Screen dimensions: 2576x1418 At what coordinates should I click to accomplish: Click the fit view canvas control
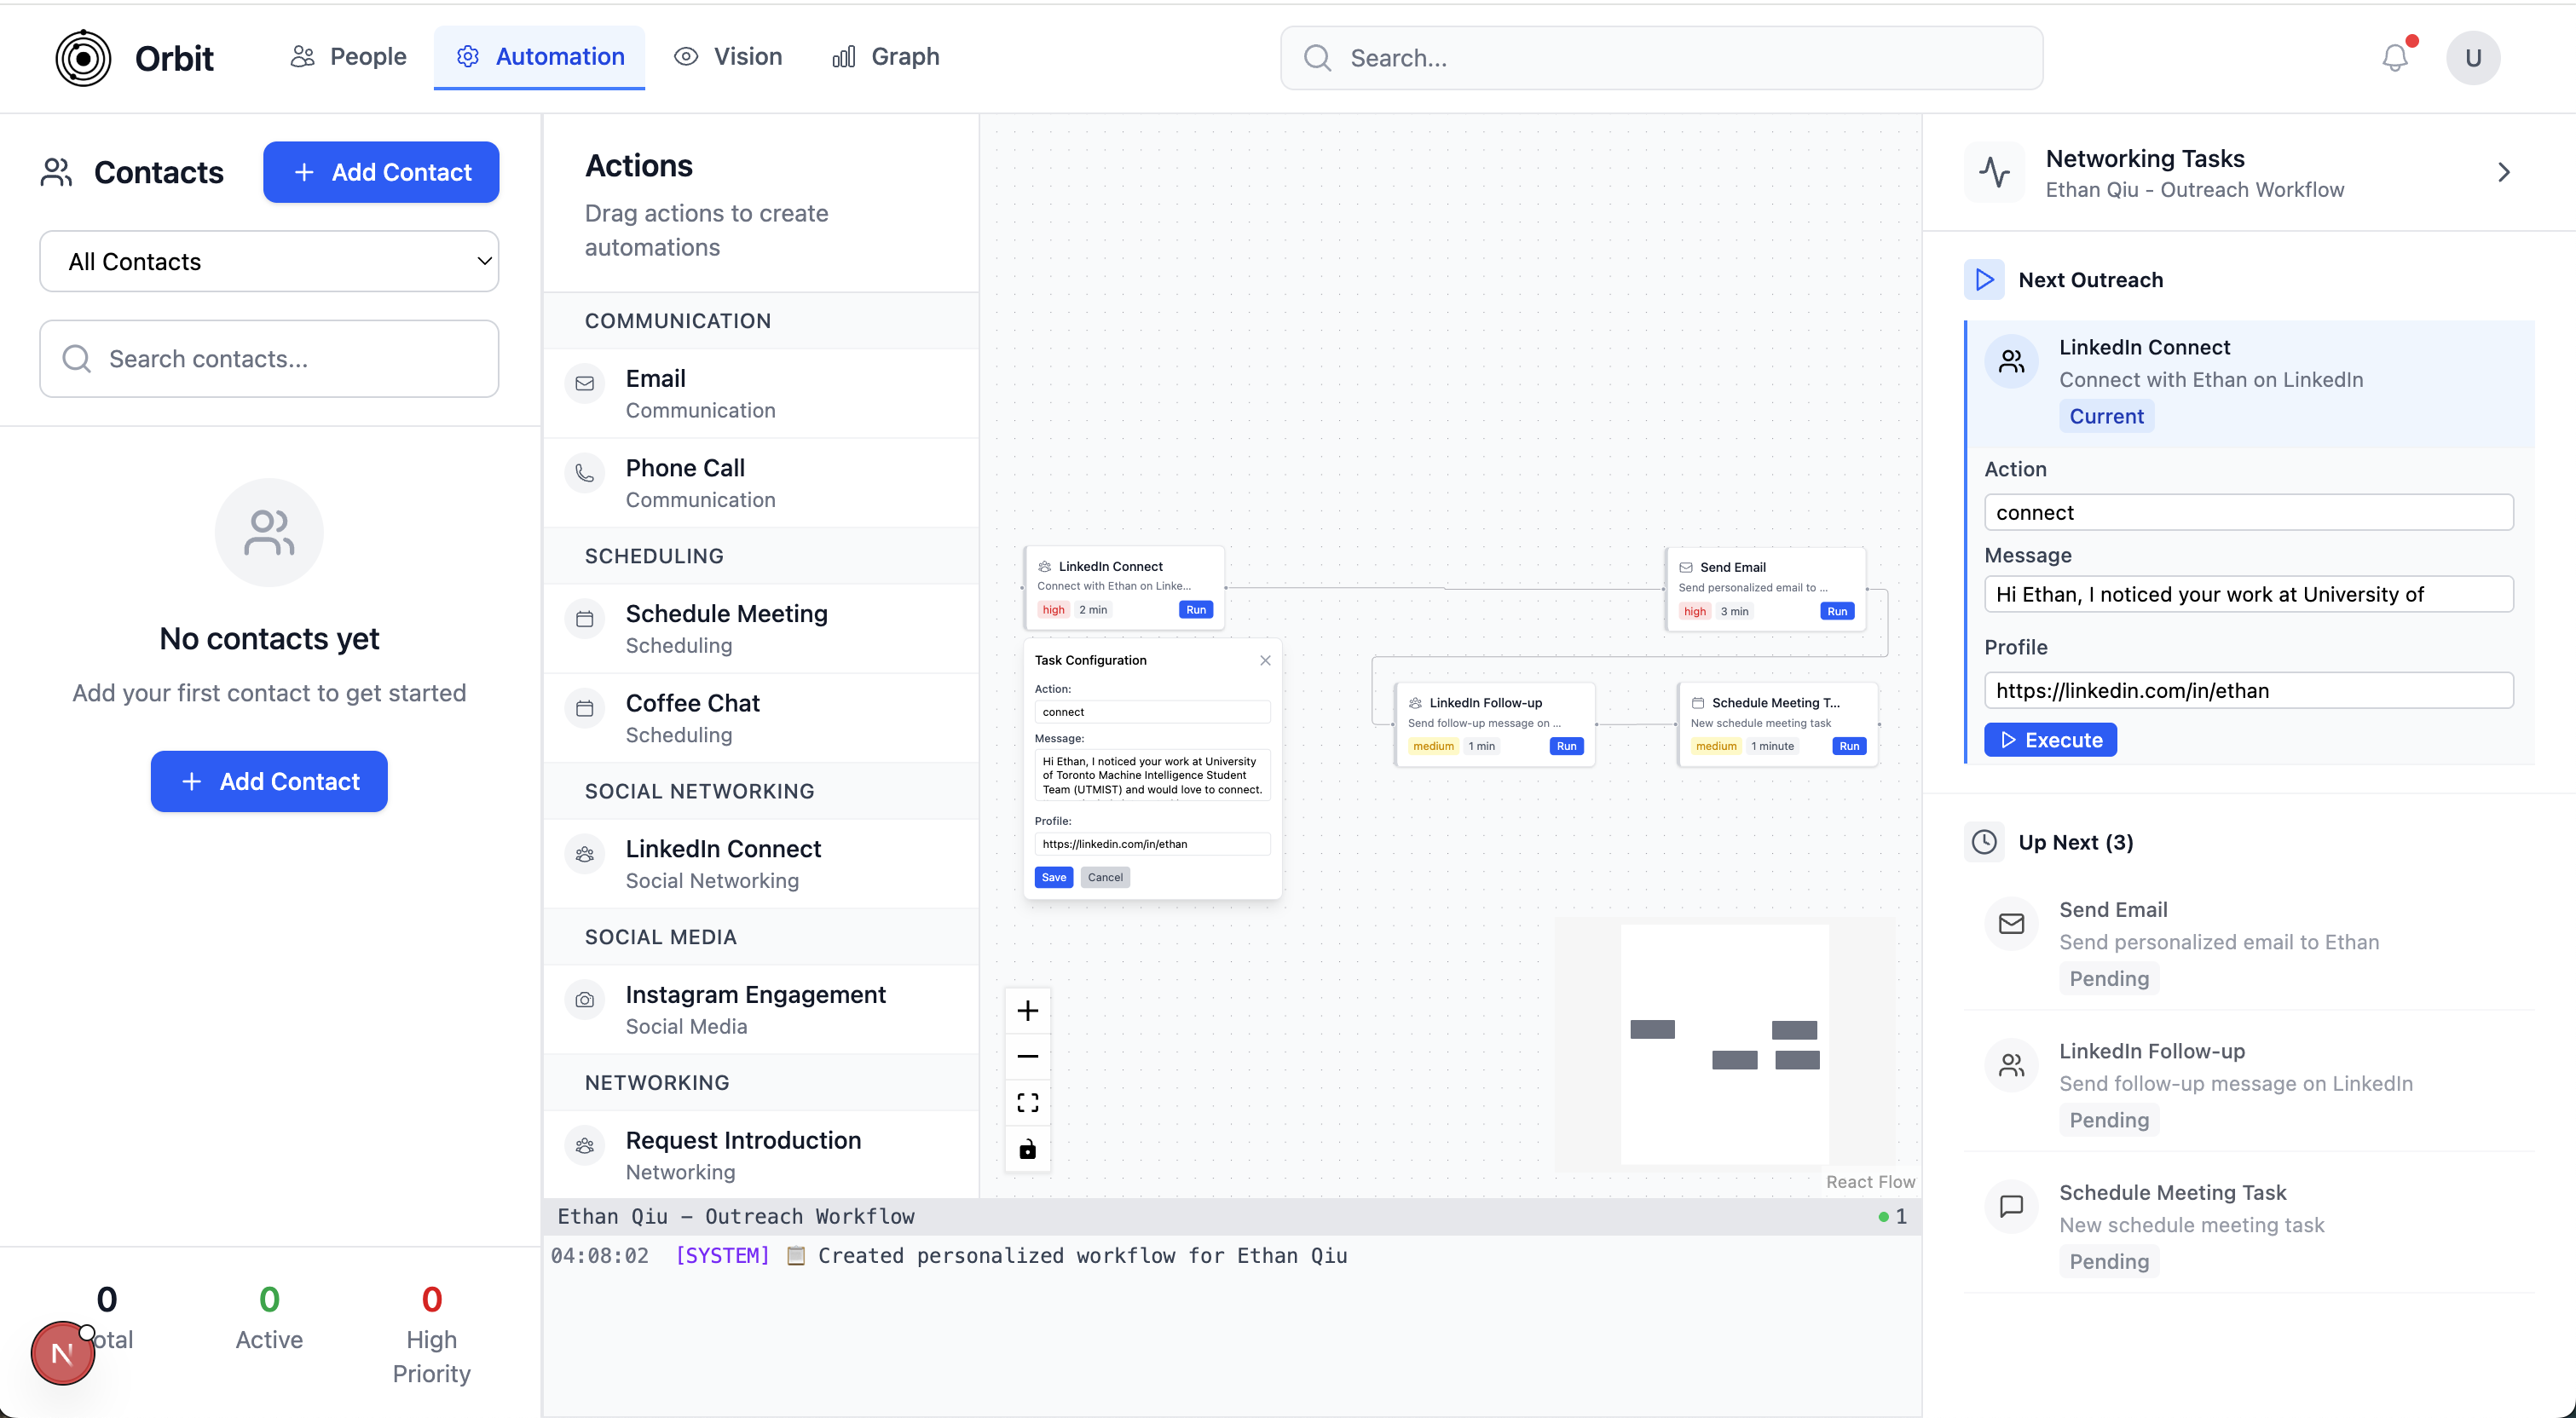[1027, 1103]
